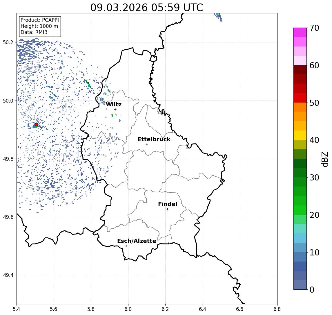Click the 6.4 longitude tick label
Image resolution: width=332 pixels, height=315 pixels.
click(x=203, y=309)
